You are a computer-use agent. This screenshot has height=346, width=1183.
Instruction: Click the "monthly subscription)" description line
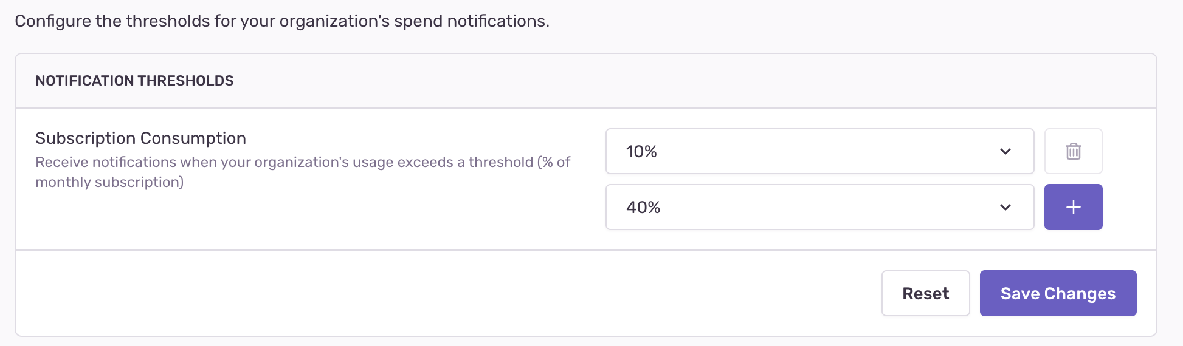pyautogui.click(x=109, y=182)
